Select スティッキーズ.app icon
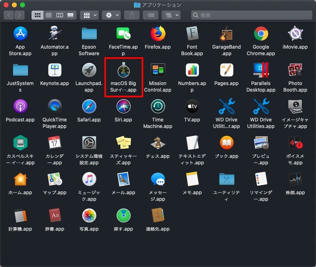The image size is (316, 267). click(123, 143)
